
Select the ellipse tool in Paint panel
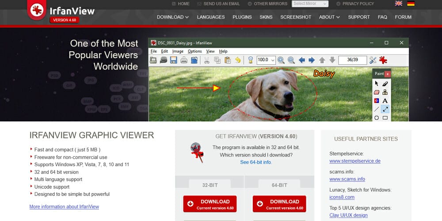click(377, 118)
